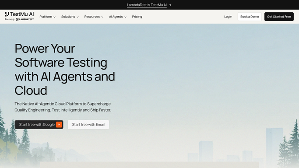This screenshot has width=299, height=168.
Task: Click the Native AI-Agentic Cloud Platform subtitle text
Action: [63, 107]
